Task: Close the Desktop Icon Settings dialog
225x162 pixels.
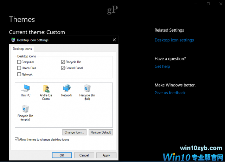Action: click(114, 40)
